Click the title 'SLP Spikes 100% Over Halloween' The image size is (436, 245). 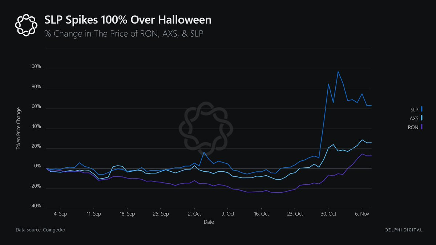tap(128, 20)
